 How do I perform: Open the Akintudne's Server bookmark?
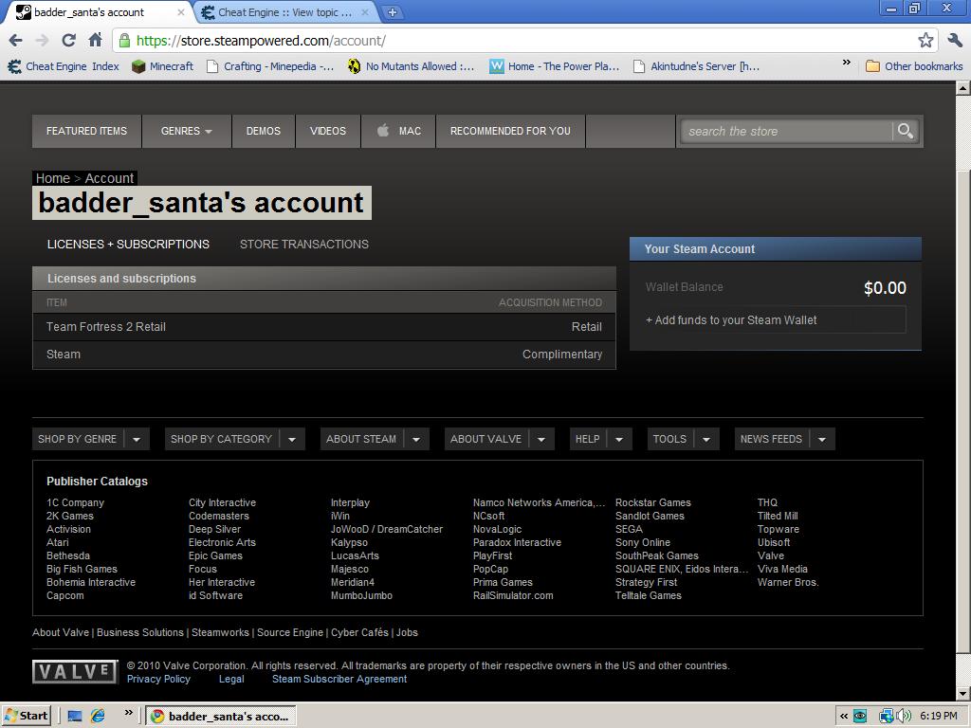[x=696, y=66]
